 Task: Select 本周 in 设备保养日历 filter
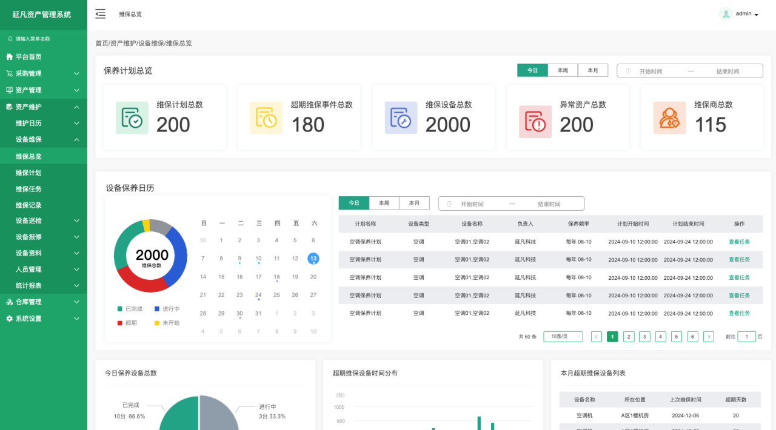click(x=384, y=203)
